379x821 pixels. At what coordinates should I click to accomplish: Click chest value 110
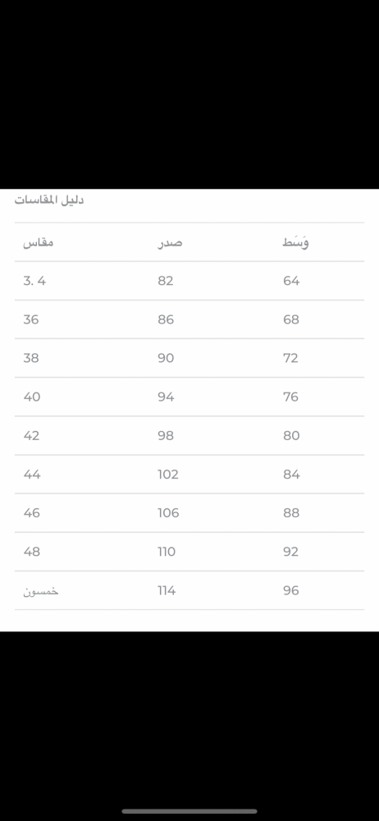pyautogui.click(x=167, y=552)
